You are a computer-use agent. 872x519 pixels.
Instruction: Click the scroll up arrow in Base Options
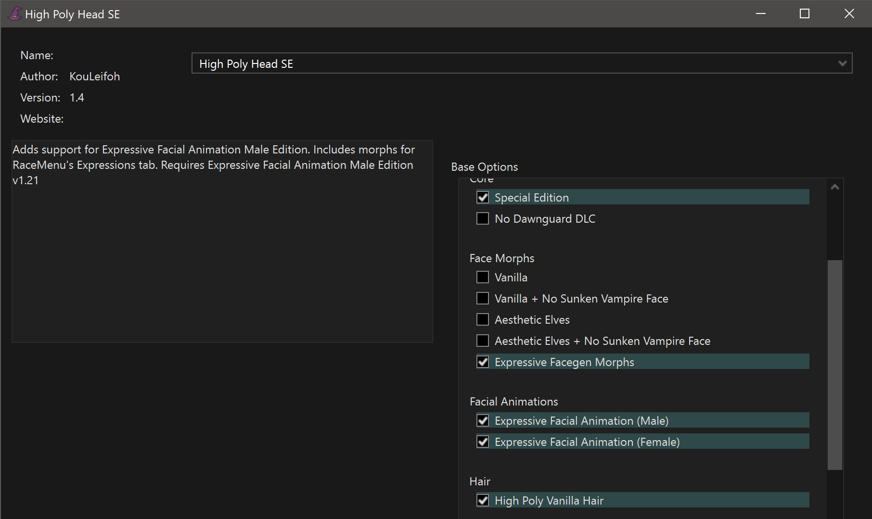(835, 187)
